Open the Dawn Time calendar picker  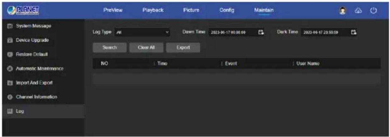(x=261, y=32)
